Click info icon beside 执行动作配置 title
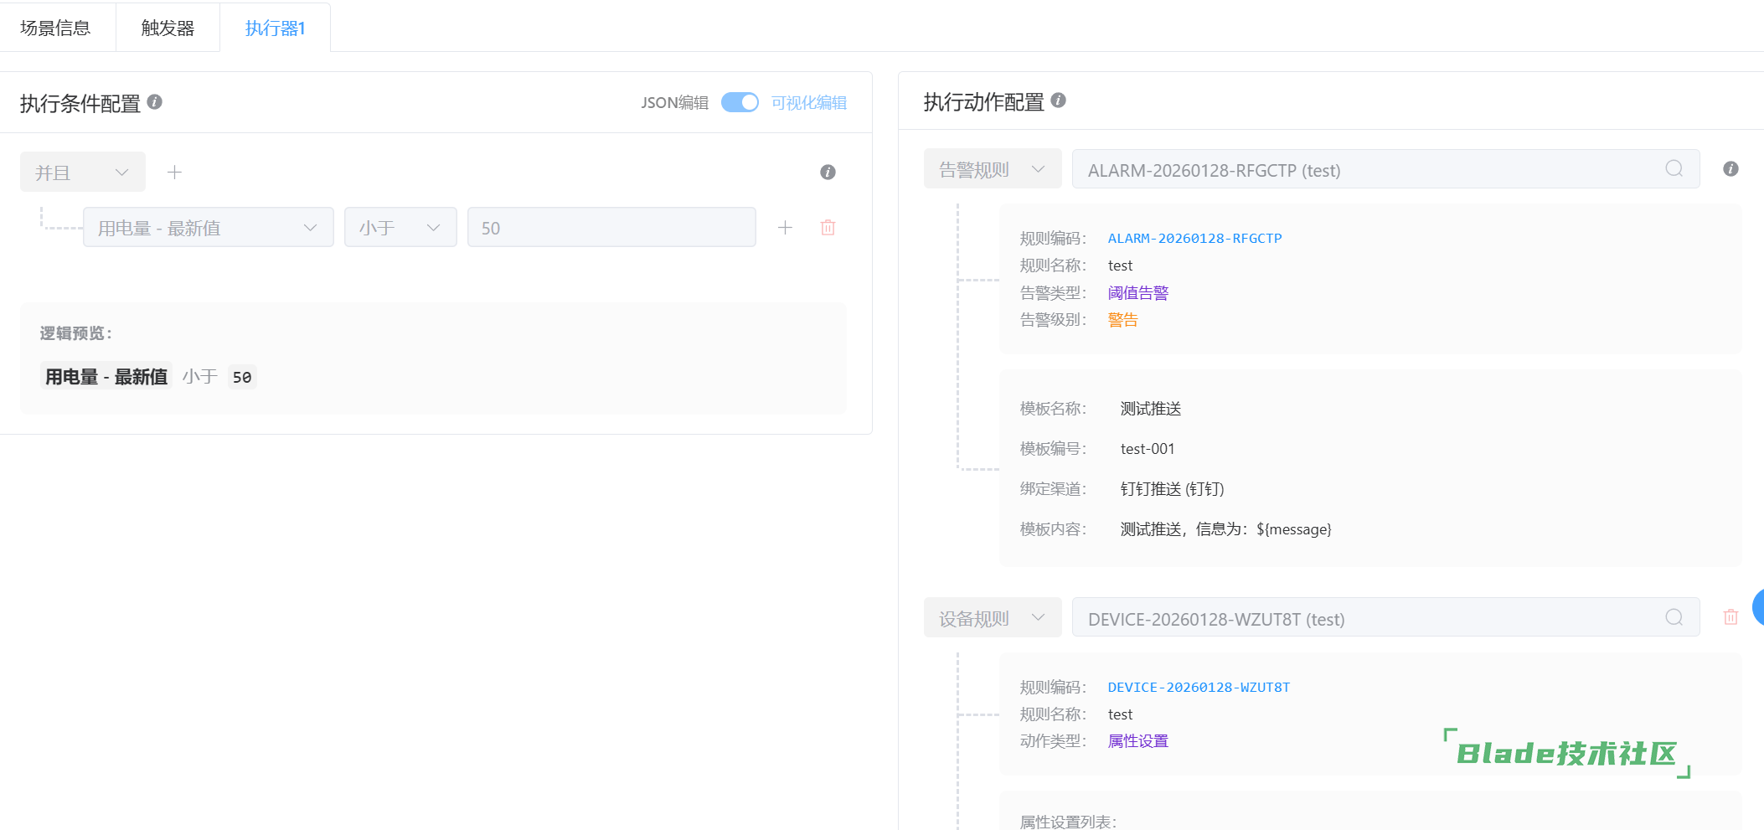 tap(1058, 101)
